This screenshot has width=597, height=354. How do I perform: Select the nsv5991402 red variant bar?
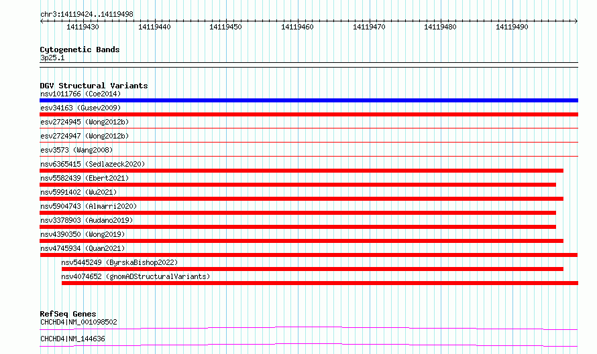point(302,199)
